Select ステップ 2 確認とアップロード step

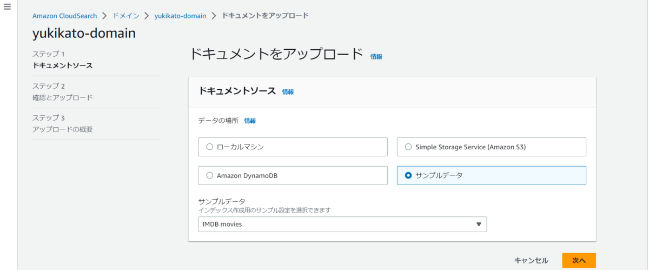click(x=62, y=92)
